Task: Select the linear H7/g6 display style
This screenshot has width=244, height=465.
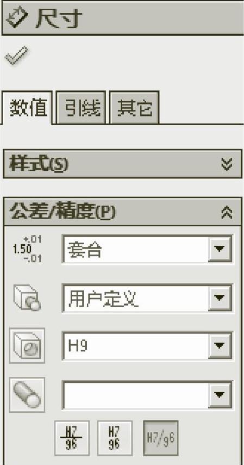Action: [161, 438]
